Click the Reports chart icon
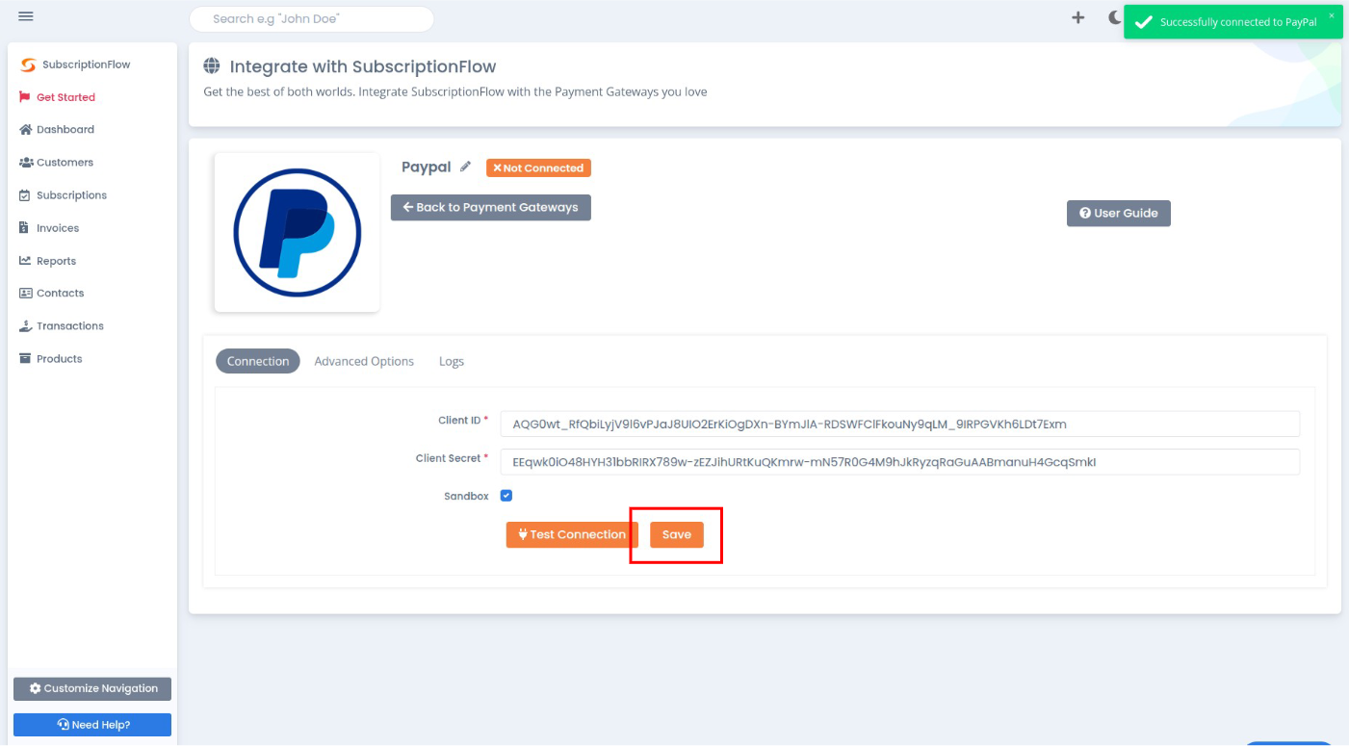Viewport: 1349px width, 747px height. tap(25, 261)
